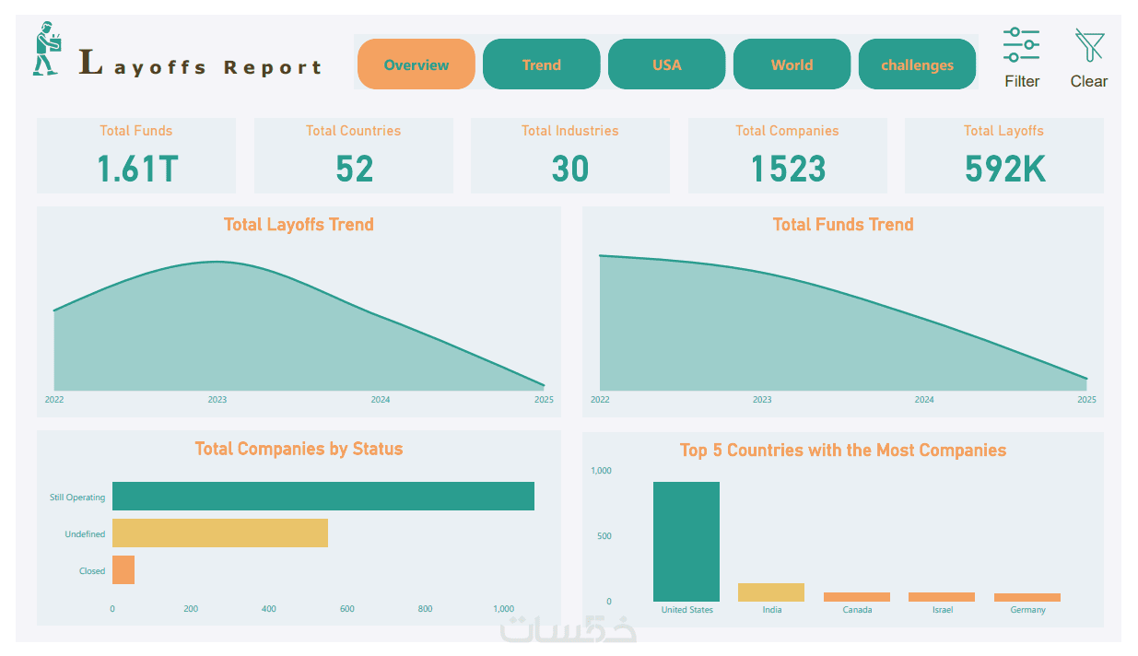Viewport: 1138px width, 656px height.
Task: Click the Germany column bar
Action: point(1027,597)
